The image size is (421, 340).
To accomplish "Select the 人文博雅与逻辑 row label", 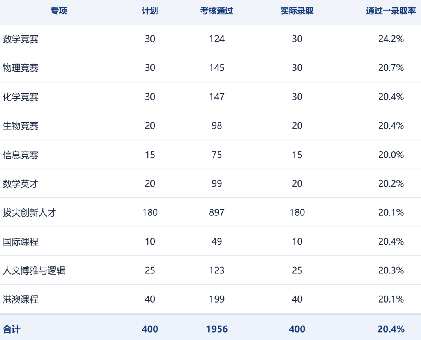I will click(x=34, y=271).
